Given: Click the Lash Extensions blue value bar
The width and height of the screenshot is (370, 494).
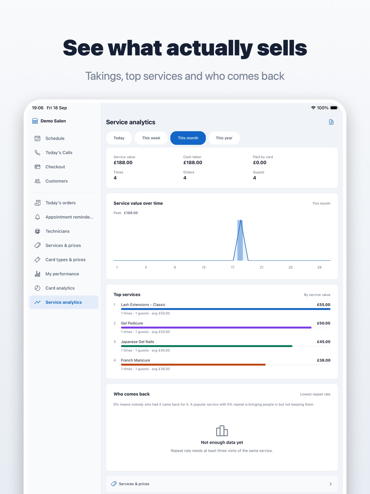Looking at the screenshot, I should point(226,309).
